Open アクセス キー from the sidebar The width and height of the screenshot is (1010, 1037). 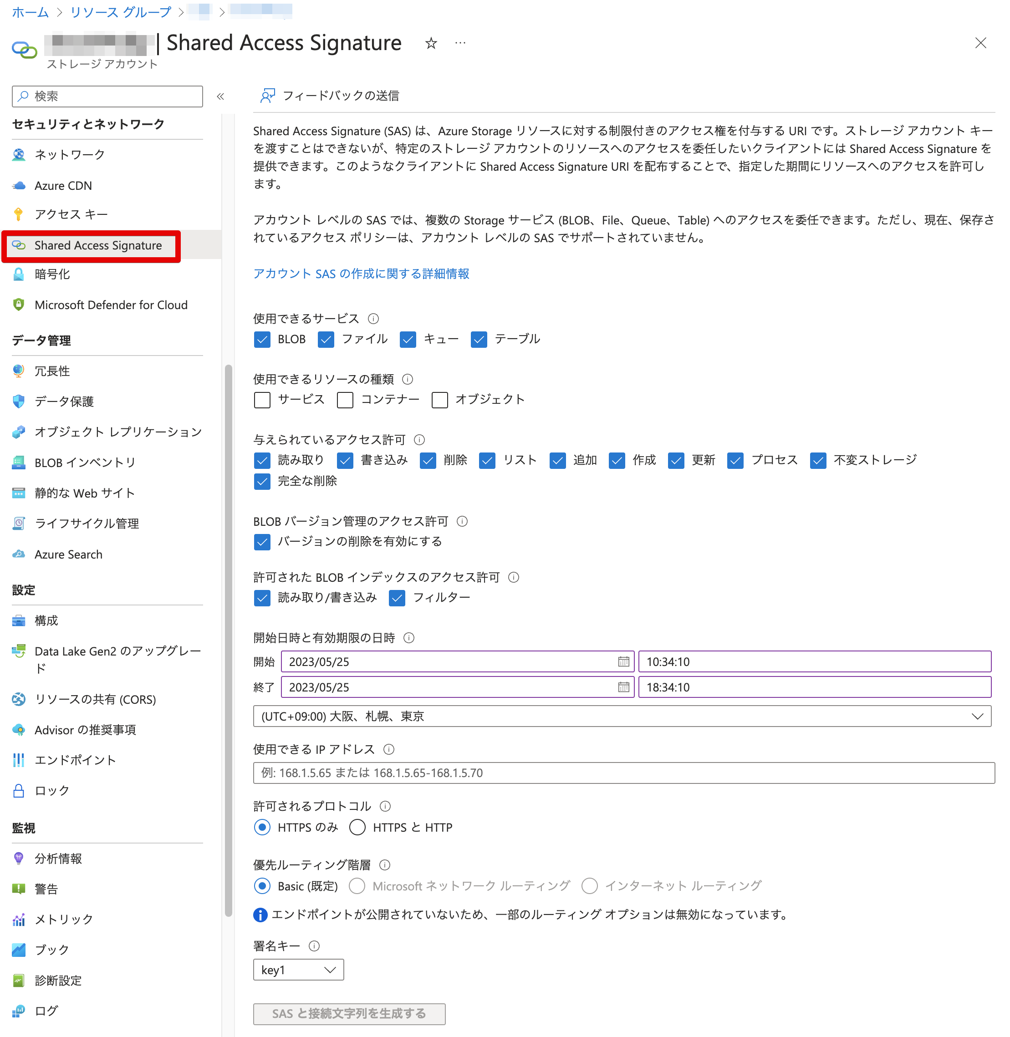71,214
